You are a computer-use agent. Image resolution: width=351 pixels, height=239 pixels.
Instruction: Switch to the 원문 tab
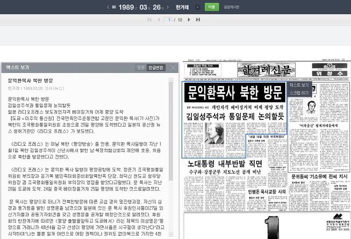(x=141, y=67)
